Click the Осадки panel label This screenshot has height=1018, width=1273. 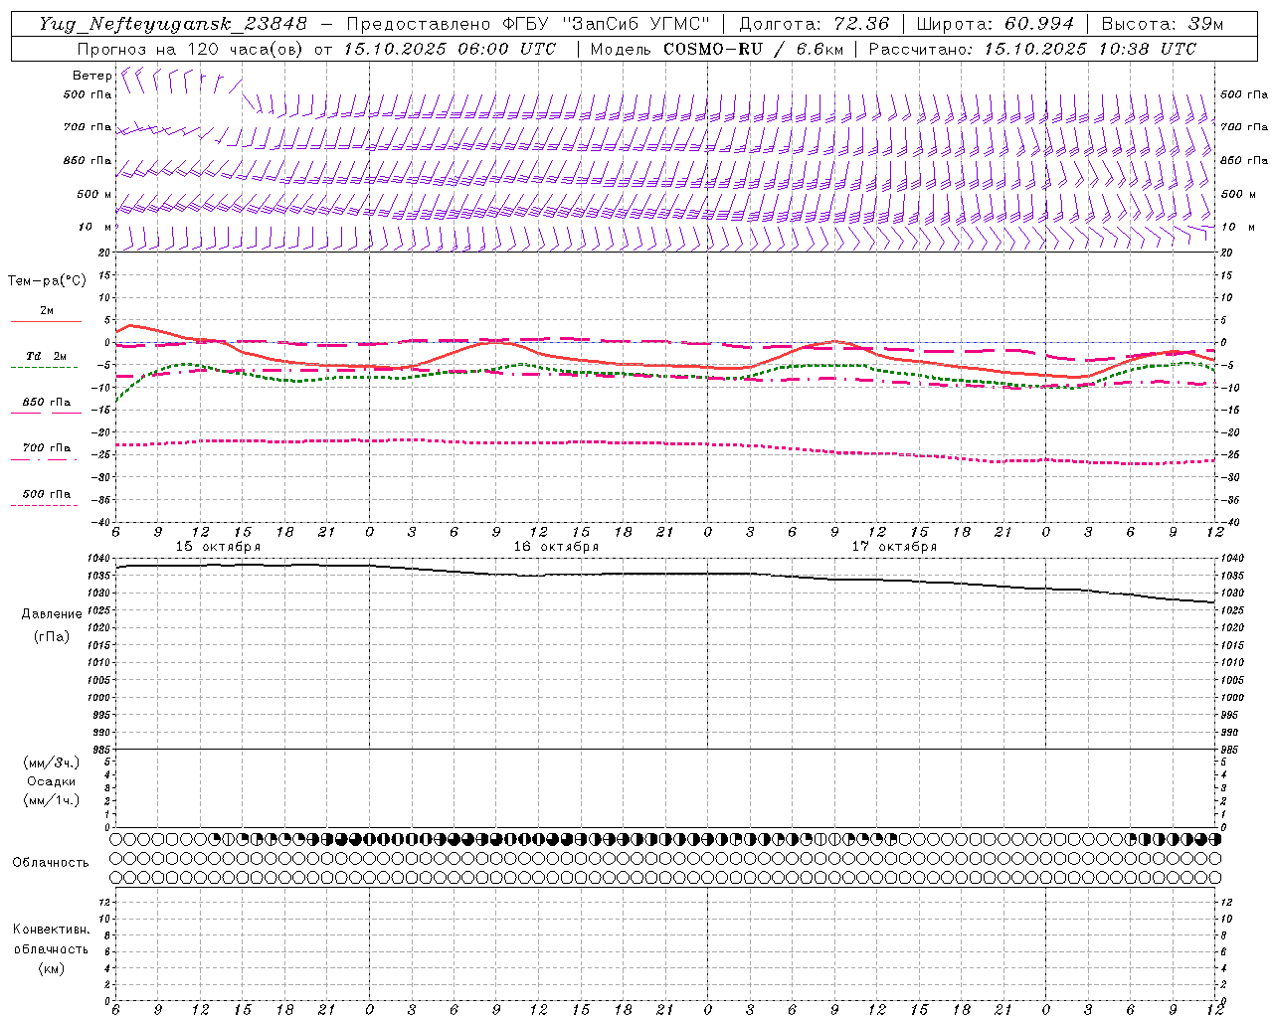[52, 781]
